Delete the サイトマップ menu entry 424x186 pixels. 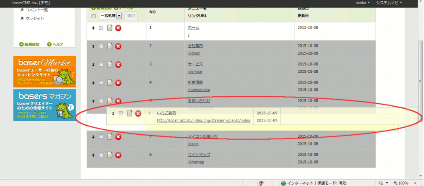tap(118, 155)
